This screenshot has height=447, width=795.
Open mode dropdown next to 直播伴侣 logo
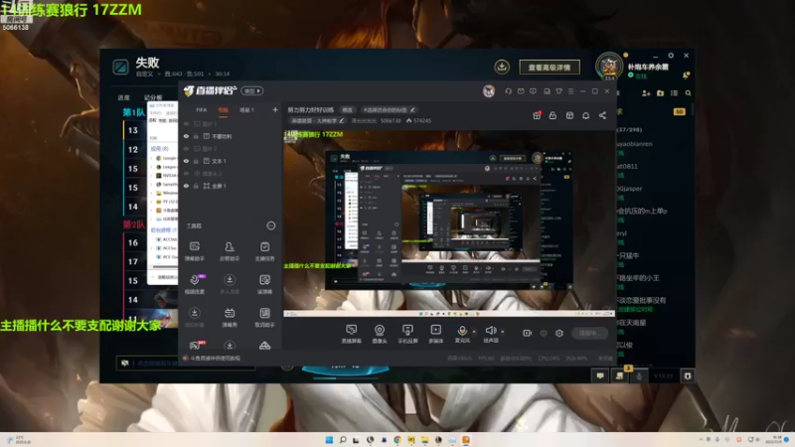(x=252, y=91)
